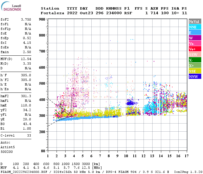Click the PPS value 100
Viewport: 203px width, 174px height.
(165, 13)
